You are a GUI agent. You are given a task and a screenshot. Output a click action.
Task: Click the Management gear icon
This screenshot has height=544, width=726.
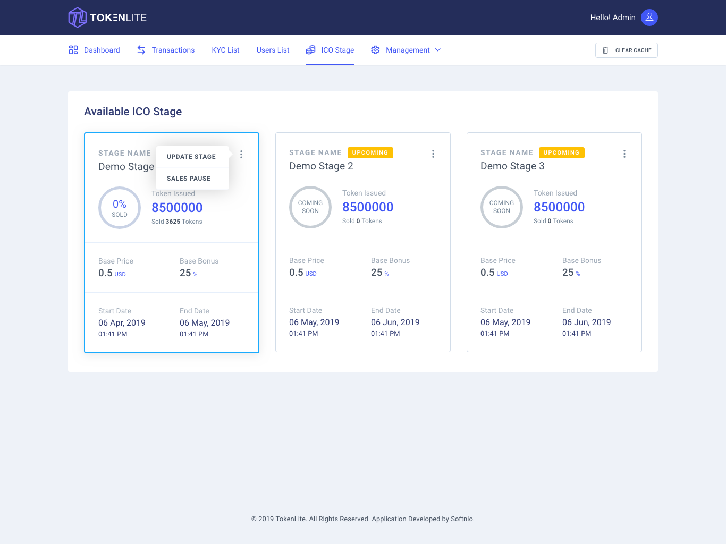pyautogui.click(x=375, y=50)
